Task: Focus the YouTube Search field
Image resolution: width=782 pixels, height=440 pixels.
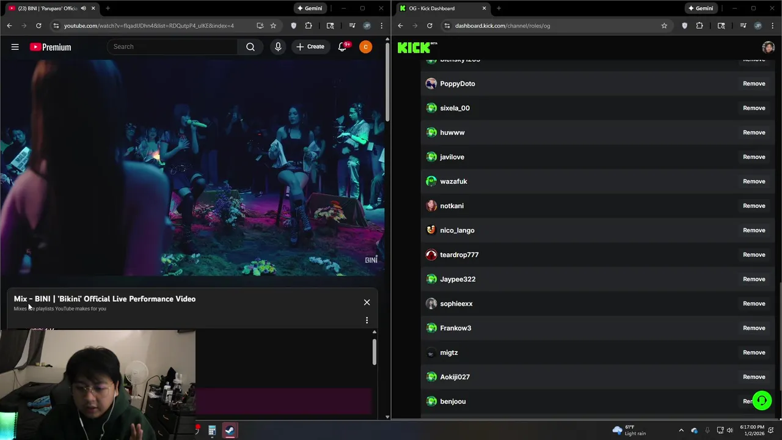Action: [x=173, y=47]
